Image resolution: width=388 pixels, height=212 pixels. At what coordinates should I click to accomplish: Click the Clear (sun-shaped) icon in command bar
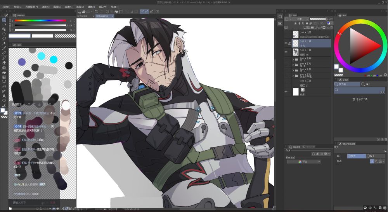point(107,11)
